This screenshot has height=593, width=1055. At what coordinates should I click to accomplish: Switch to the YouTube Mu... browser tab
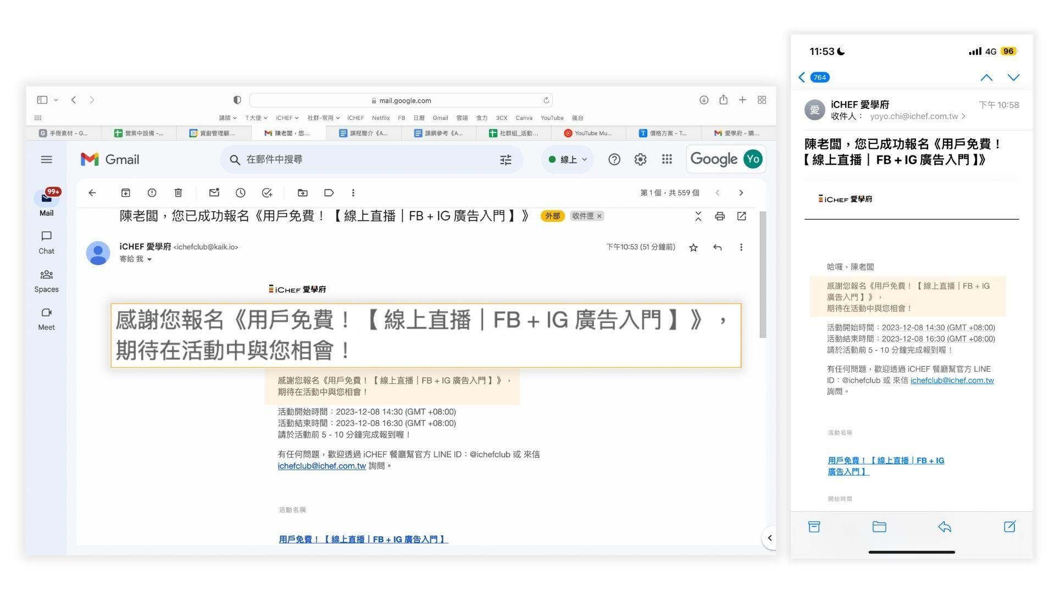pos(592,133)
